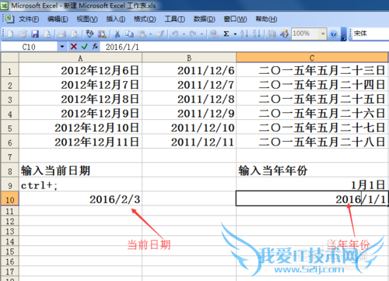Expand the Undo history dropdown arrow
Image resolution: width=389 pixels, height=281 pixels.
coord(184,34)
